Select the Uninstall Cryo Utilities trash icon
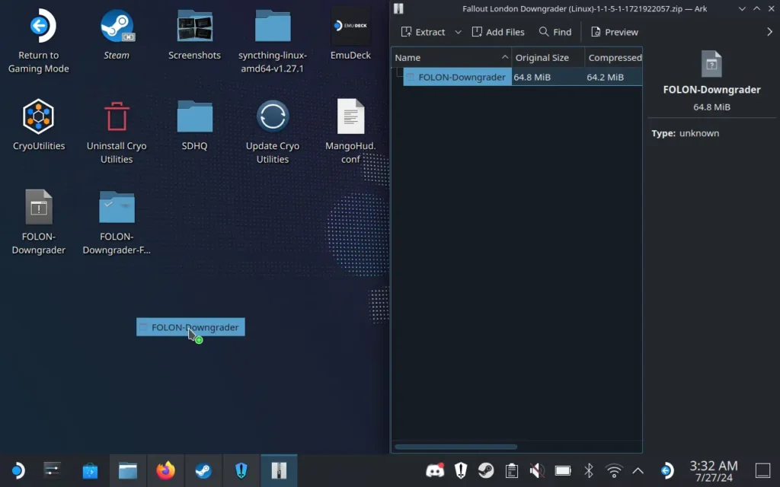This screenshot has width=780, height=487. [x=117, y=131]
